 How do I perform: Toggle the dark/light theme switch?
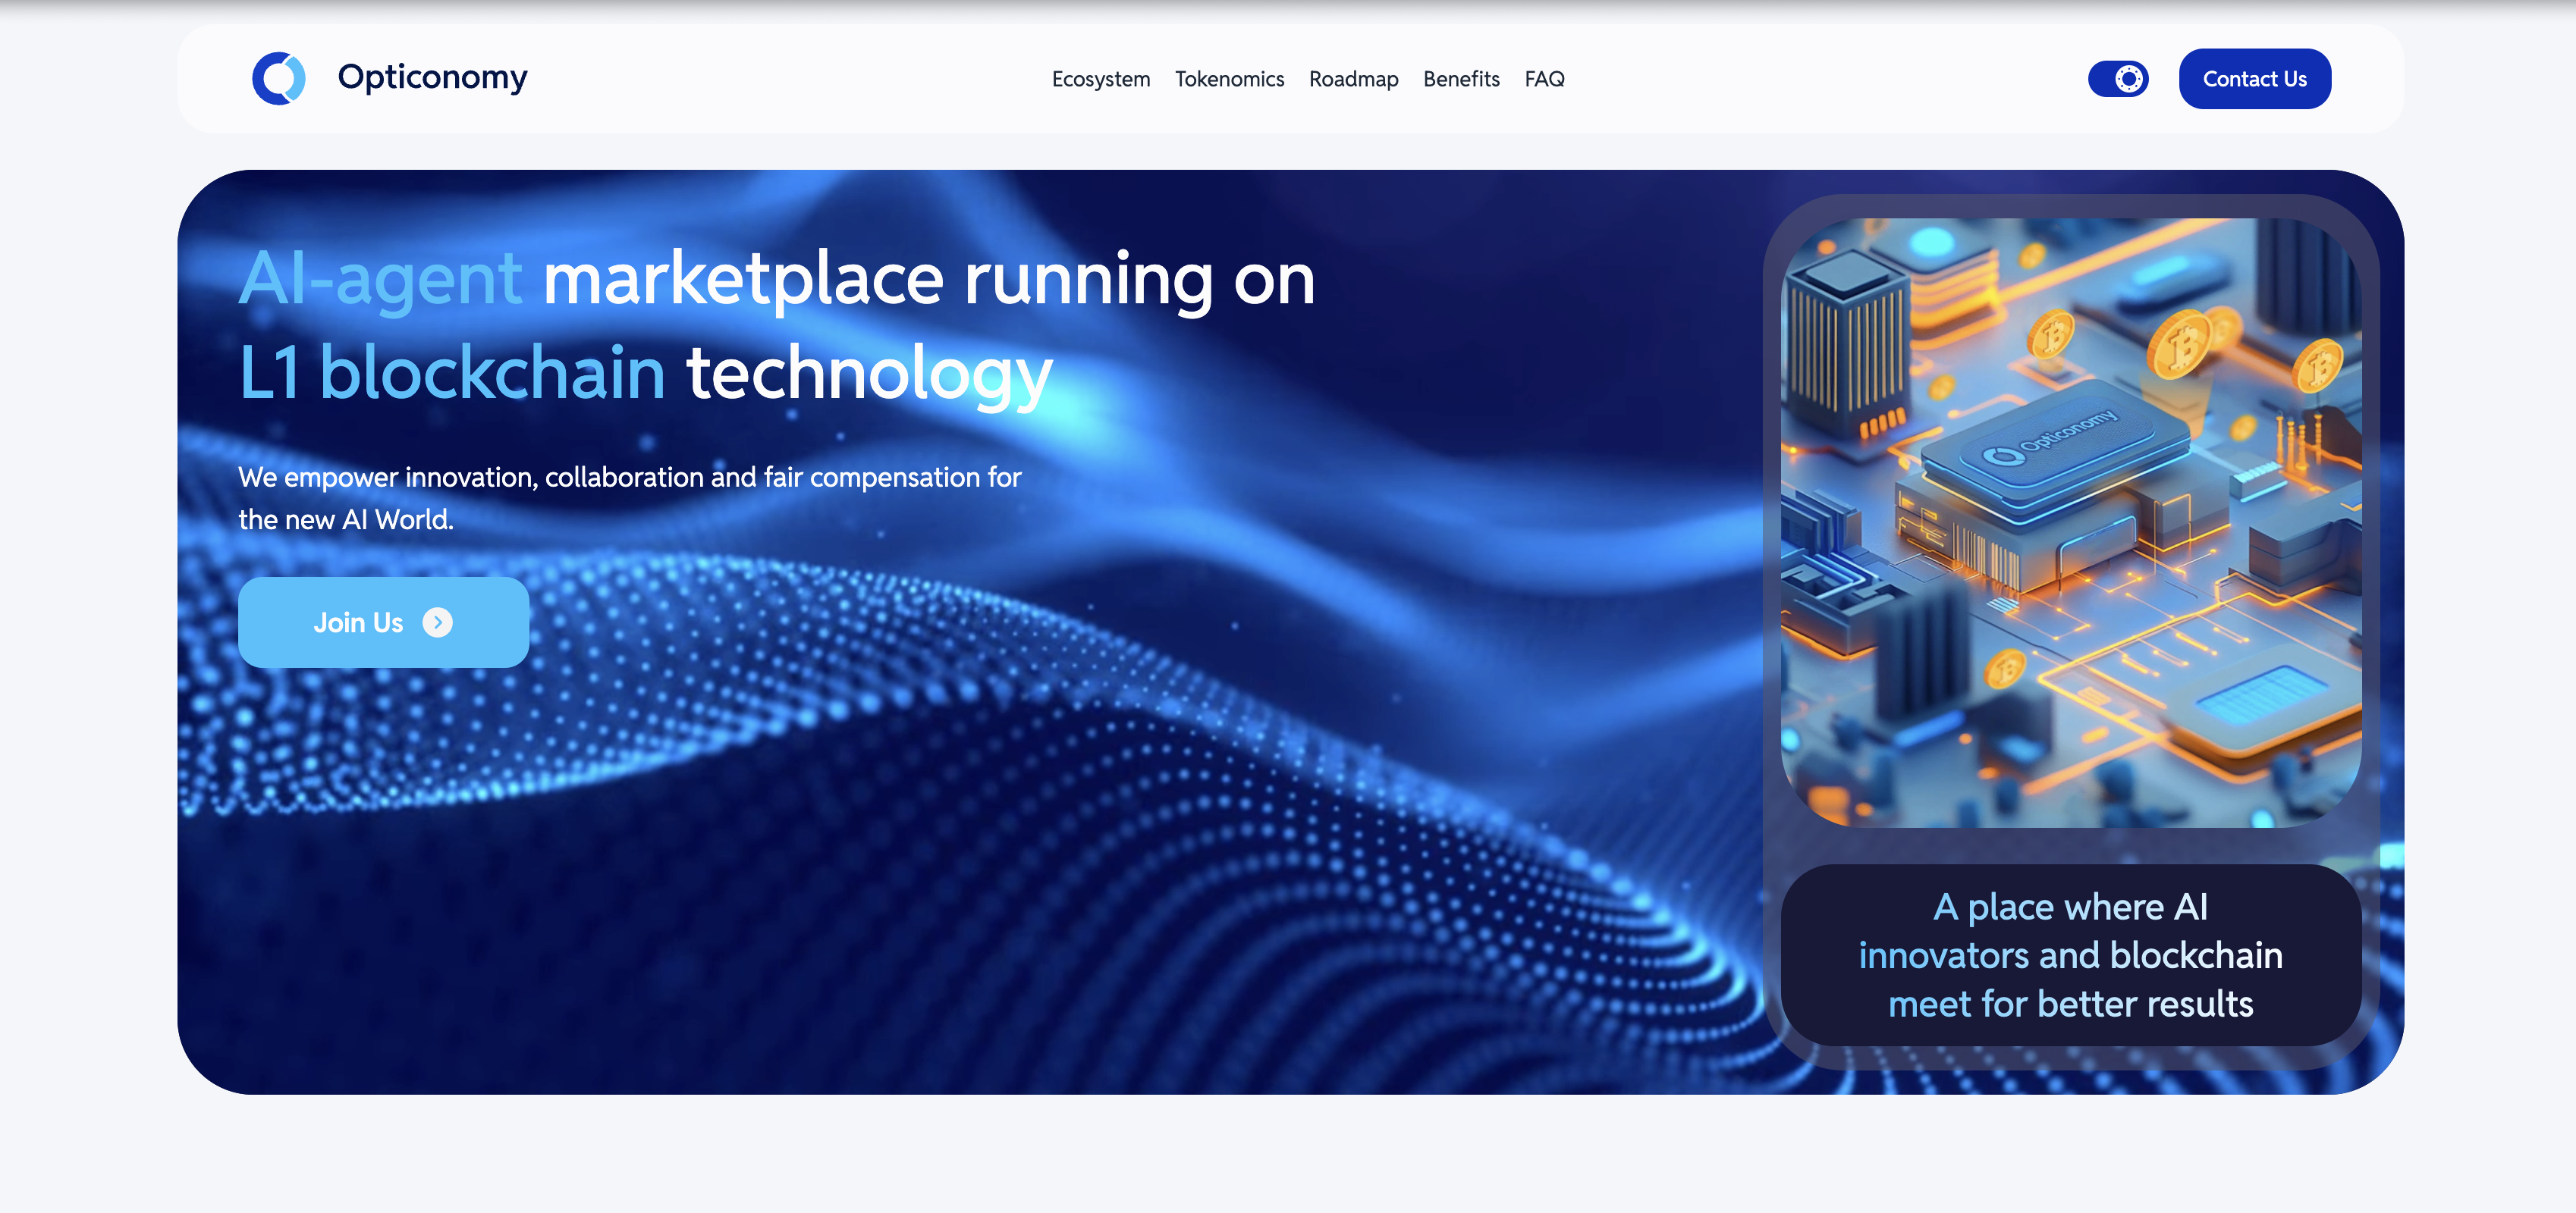coord(2118,79)
